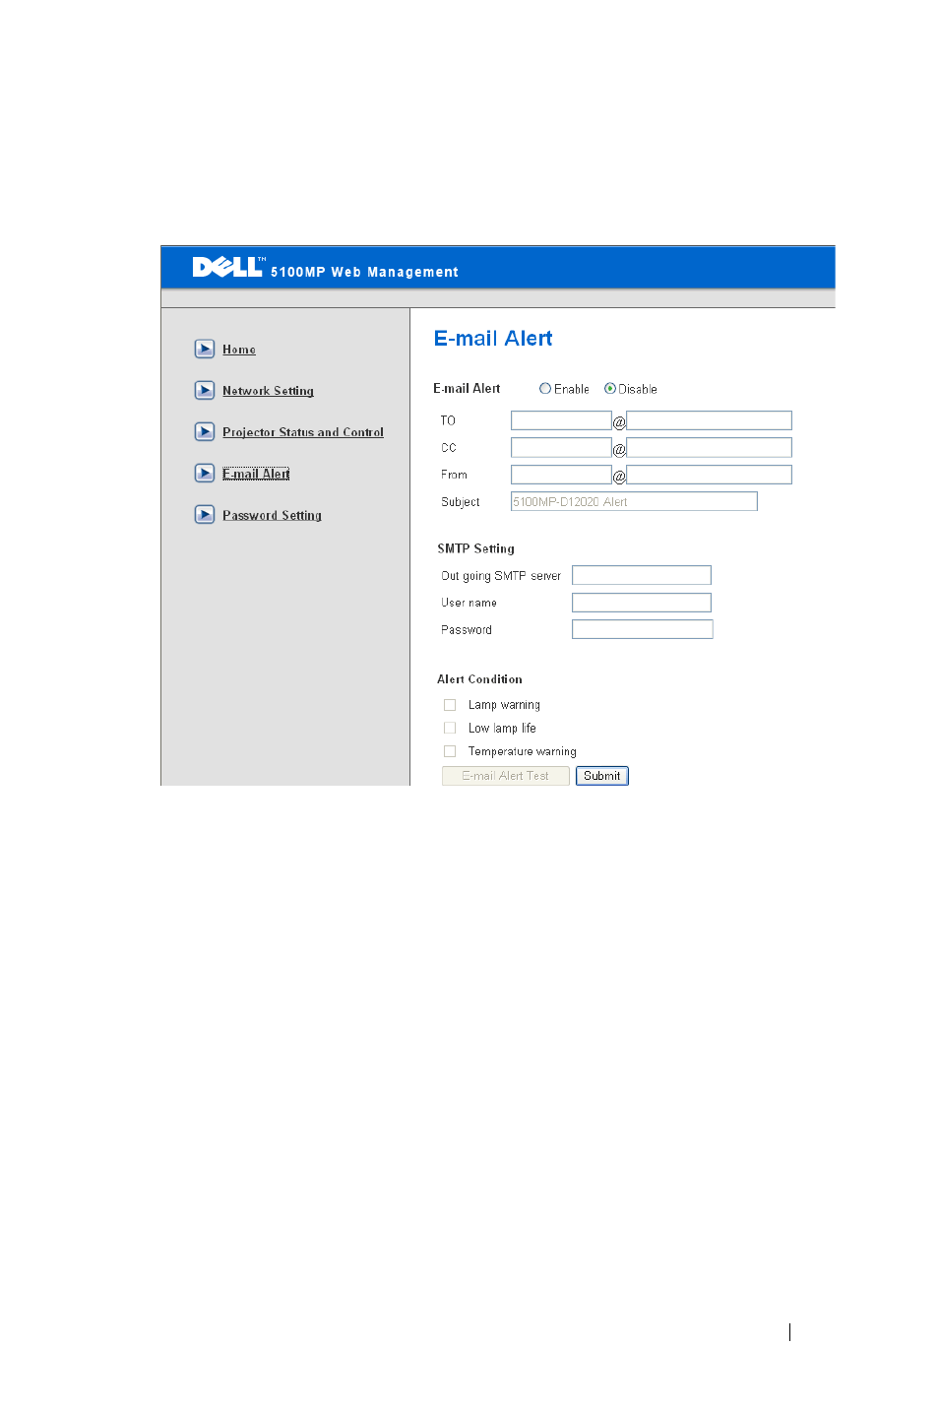
Task: Click the TO username field before @
Action: [561, 420]
